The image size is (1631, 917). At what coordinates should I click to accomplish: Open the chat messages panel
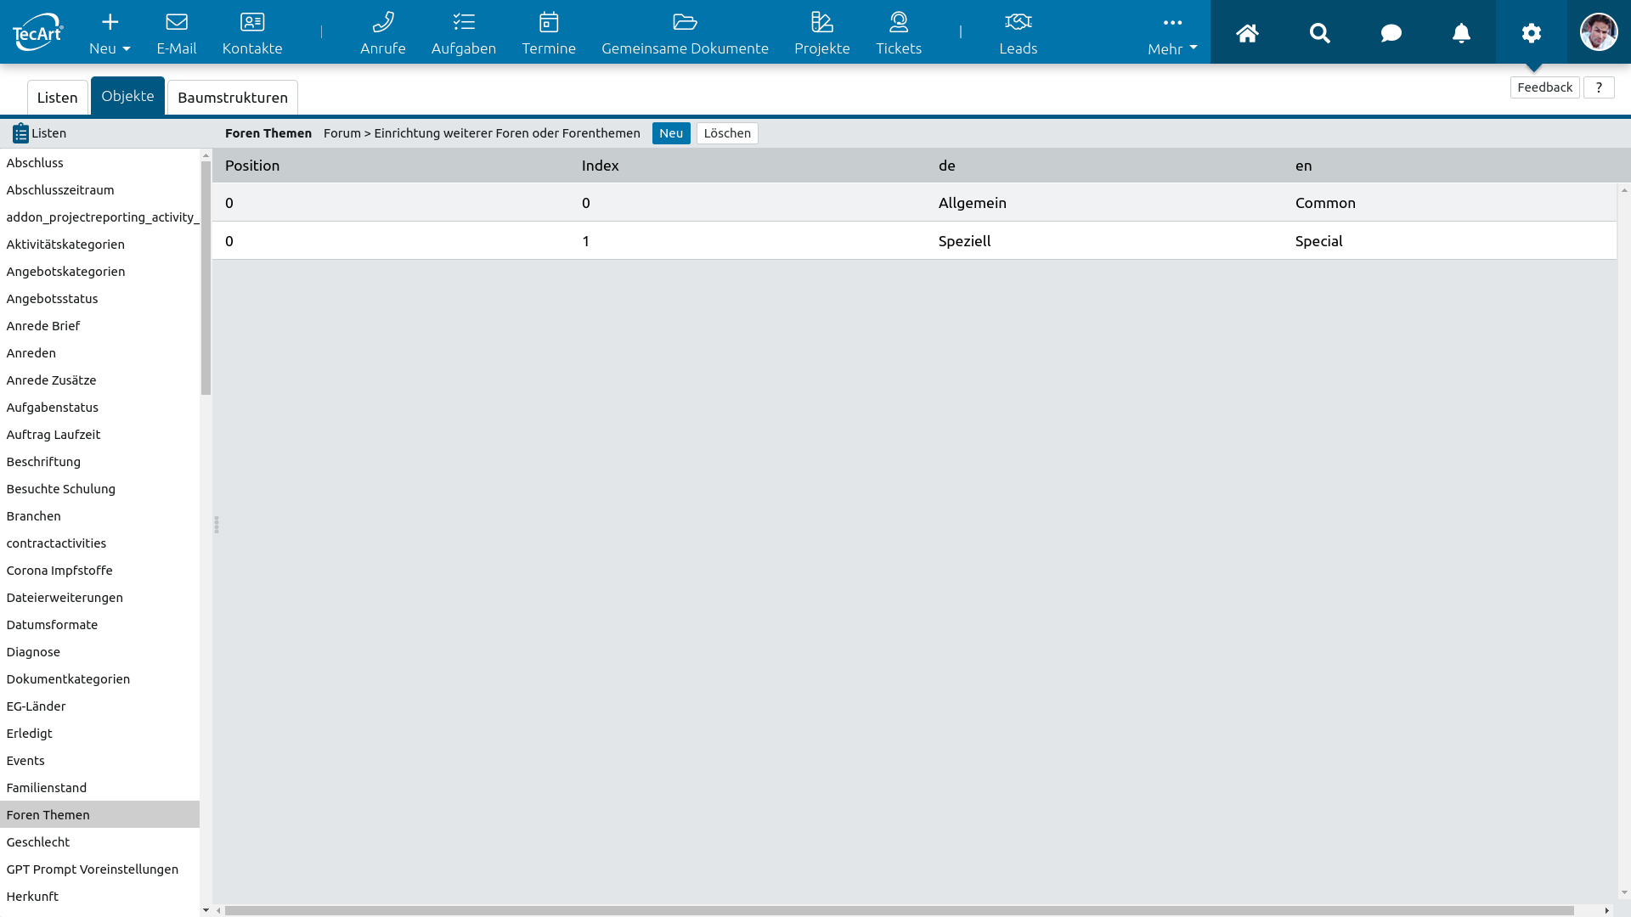pos(1391,32)
